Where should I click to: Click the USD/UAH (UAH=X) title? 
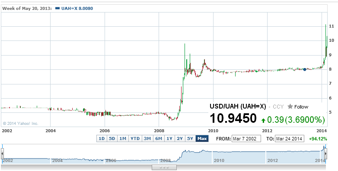[x=238, y=106]
